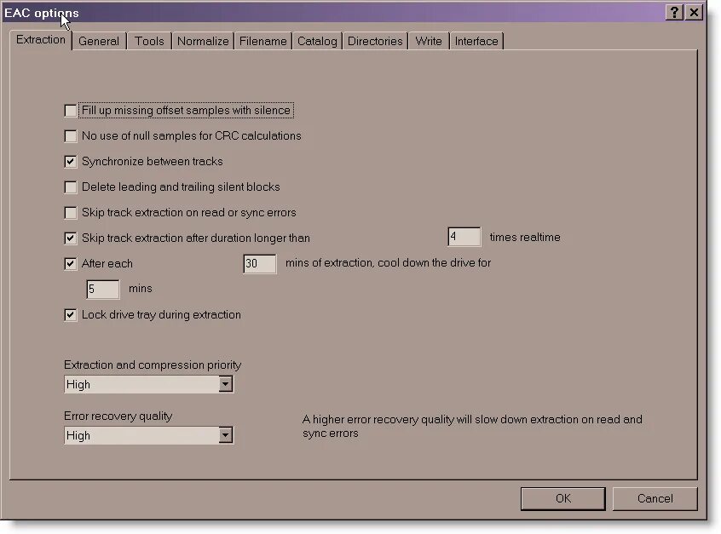Open the Tools tab

(149, 42)
